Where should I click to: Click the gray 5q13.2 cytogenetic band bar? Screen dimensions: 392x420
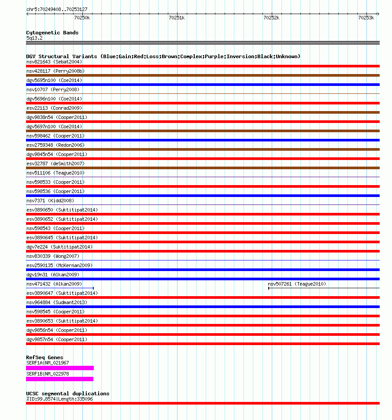click(x=203, y=43)
